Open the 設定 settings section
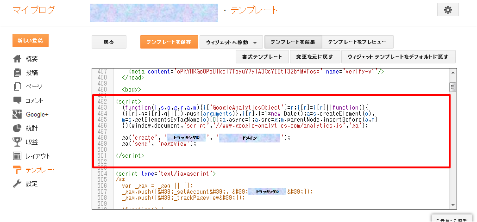This screenshot has height=222, width=477. [31, 184]
